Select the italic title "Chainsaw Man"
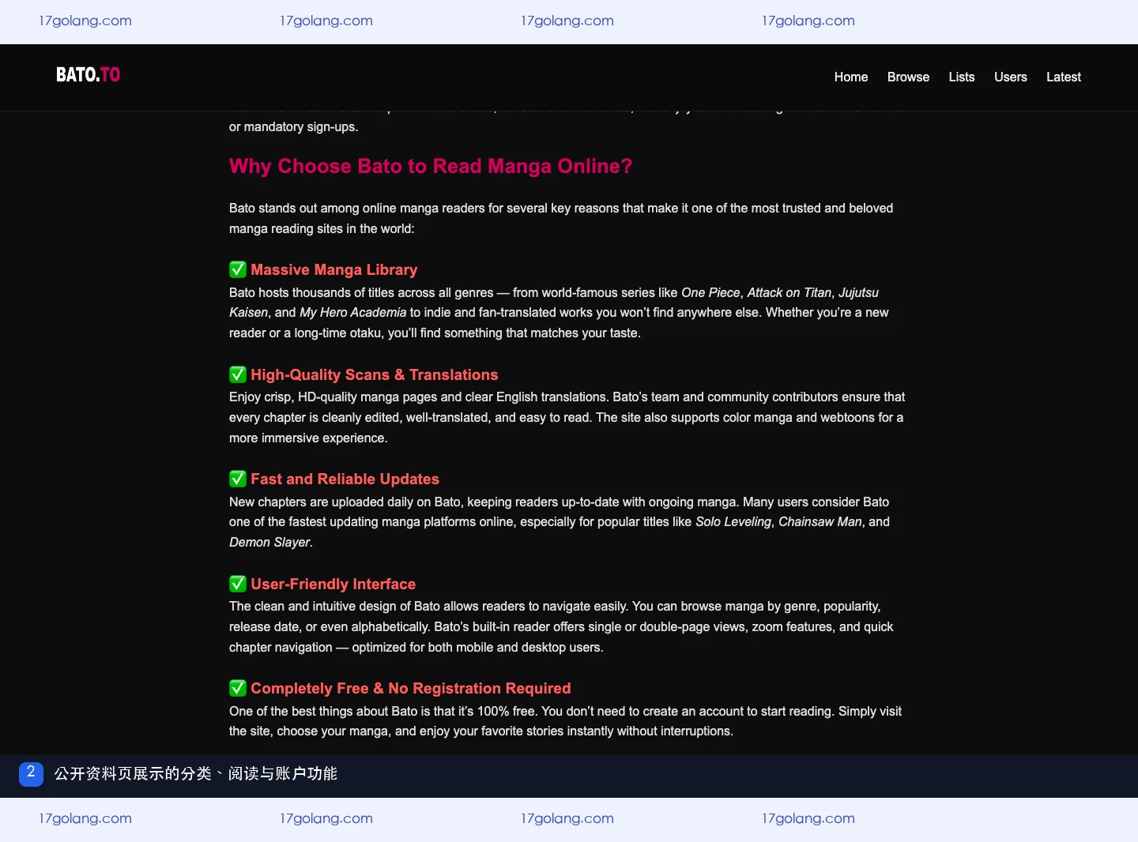The width and height of the screenshot is (1138, 842). tap(820, 522)
